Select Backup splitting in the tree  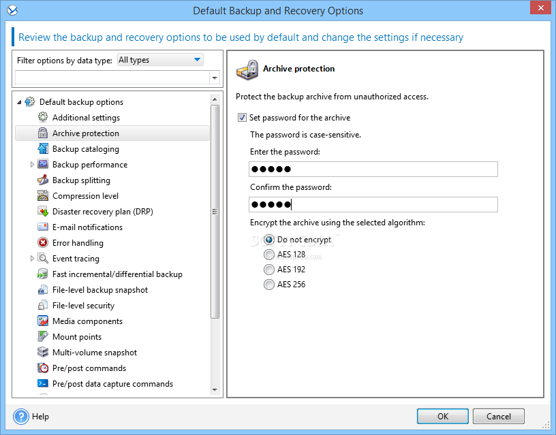81,180
